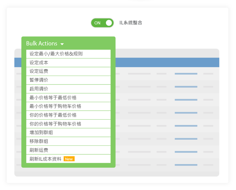Click 暂停调价 in Bulk Actions
The image size is (236, 190).
point(39,80)
